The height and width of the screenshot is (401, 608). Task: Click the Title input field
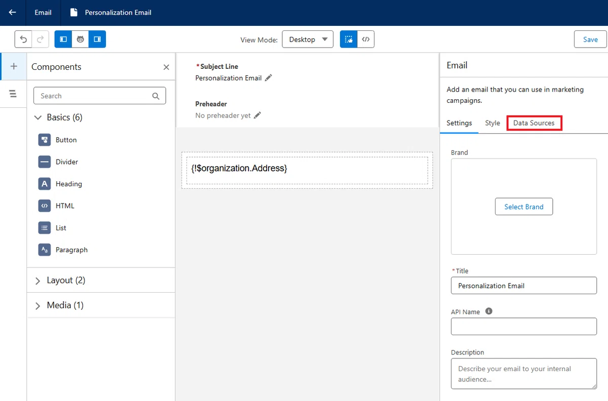pyautogui.click(x=524, y=286)
